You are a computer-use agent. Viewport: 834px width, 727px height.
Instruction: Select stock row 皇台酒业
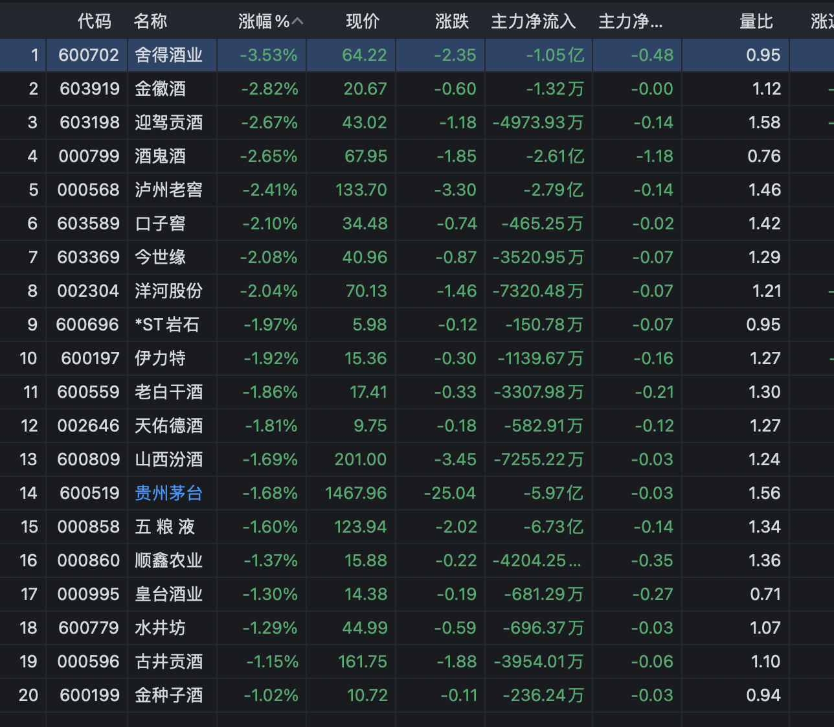[x=417, y=594]
